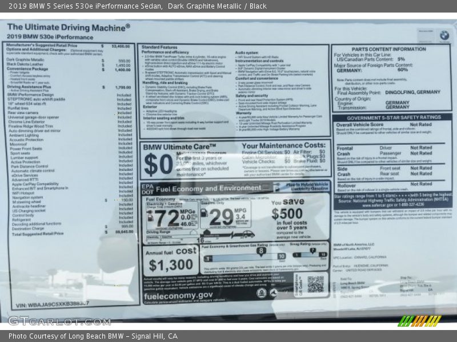Image resolution: width=457 pixels, height=342 pixels.
Task: Click the smog rating marker 7
Action: [x=312, y=250]
